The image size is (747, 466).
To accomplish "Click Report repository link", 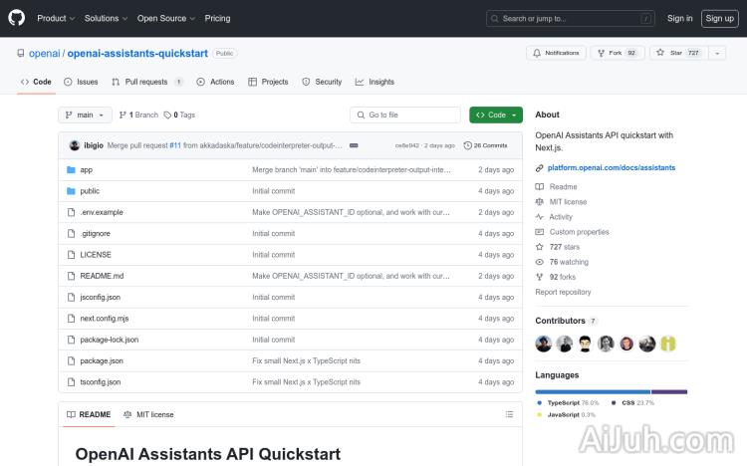I will click(x=563, y=292).
